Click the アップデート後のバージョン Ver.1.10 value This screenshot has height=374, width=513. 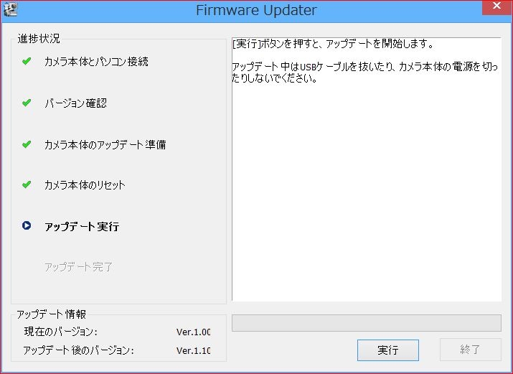(x=194, y=351)
